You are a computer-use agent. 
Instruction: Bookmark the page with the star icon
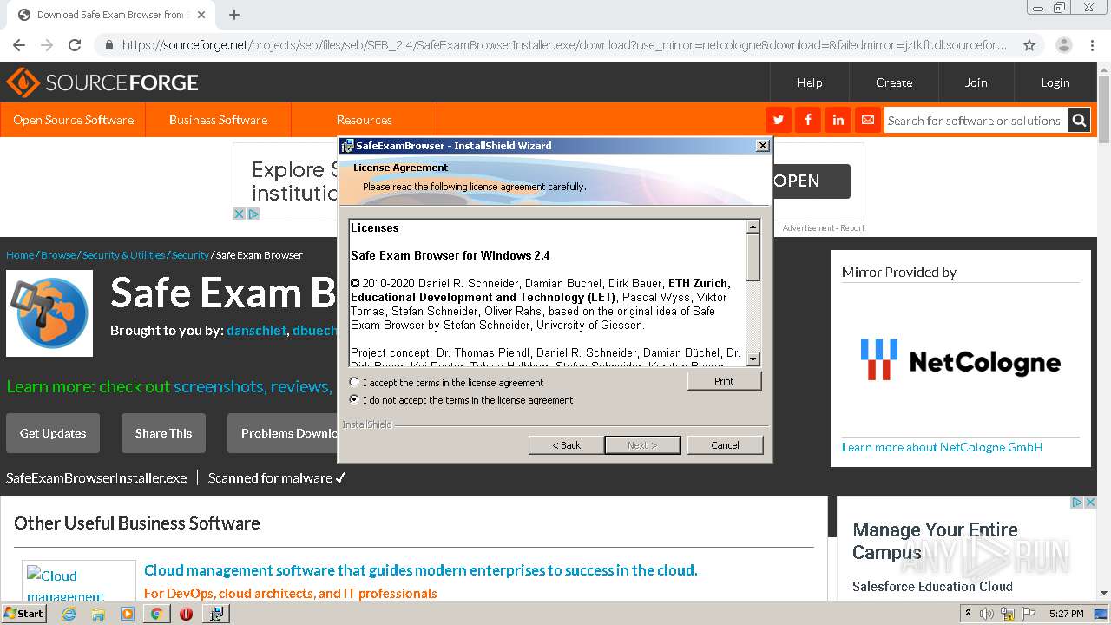point(1029,45)
